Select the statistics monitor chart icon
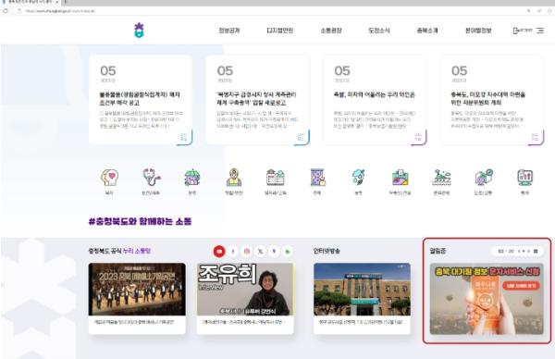Viewport: 555px width, 359px height. tap(524, 178)
